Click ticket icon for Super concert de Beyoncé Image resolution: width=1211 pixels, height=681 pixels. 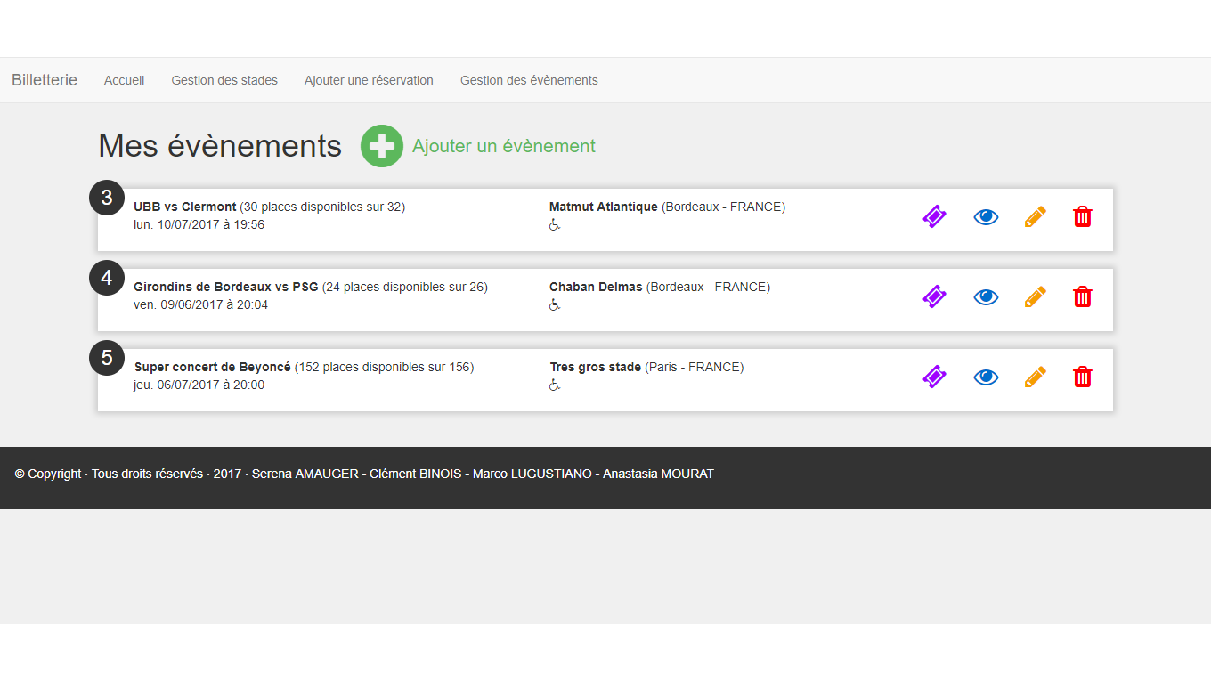934,377
